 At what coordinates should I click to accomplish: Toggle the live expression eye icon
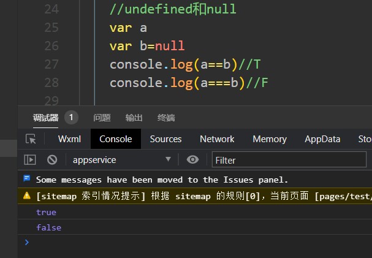pos(192,159)
